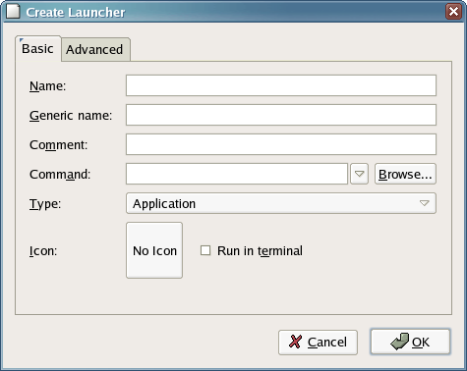Click the Type: label
The image size is (467, 371).
click(x=45, y=204)
